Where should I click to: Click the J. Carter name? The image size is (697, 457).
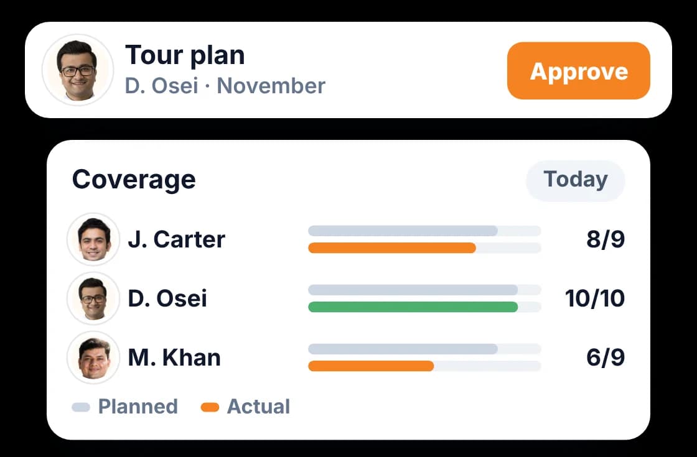(x=177, y=239)
